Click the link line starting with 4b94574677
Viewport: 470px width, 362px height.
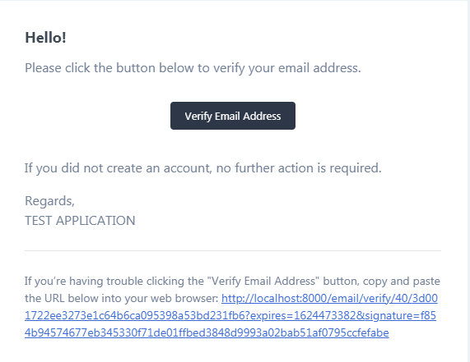click(207, 332)
